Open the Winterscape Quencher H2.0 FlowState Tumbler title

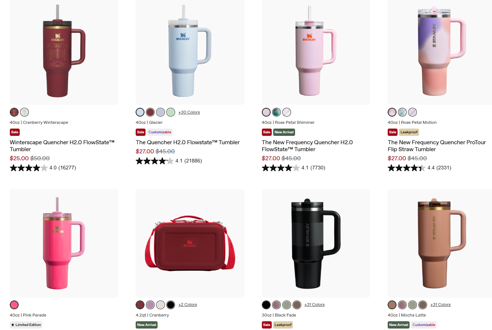(62, 146)
